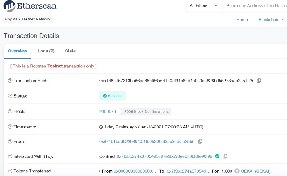Click help icon beside Transaction Hash
The width and height of the screenshot is (287, 176).
10,81
